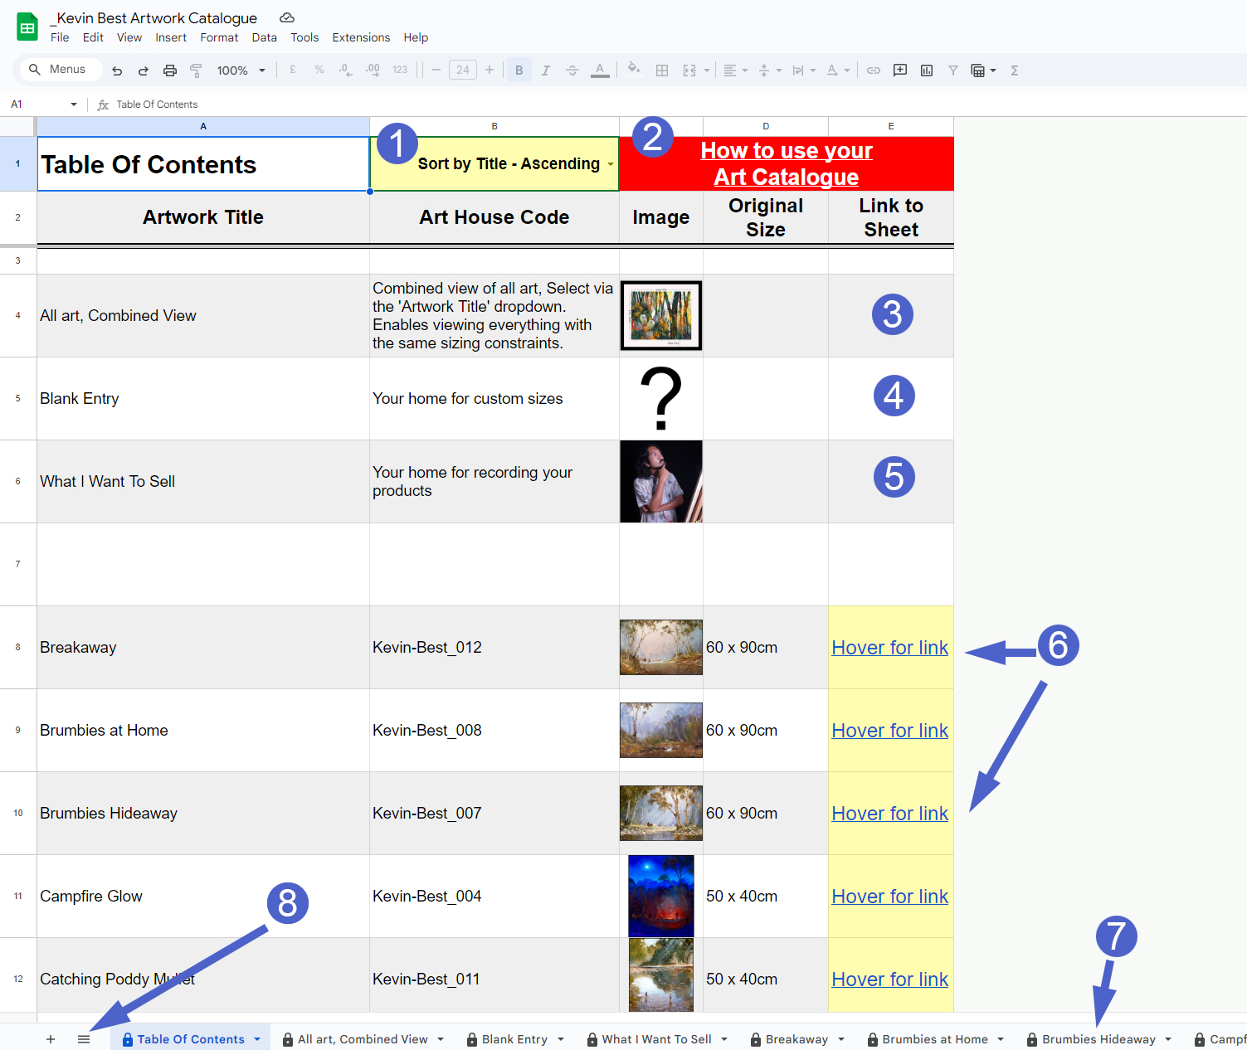Click Hover for link in Brumbies at Home row
The image size is (1247, 1050).
click(x=889, y=731)
